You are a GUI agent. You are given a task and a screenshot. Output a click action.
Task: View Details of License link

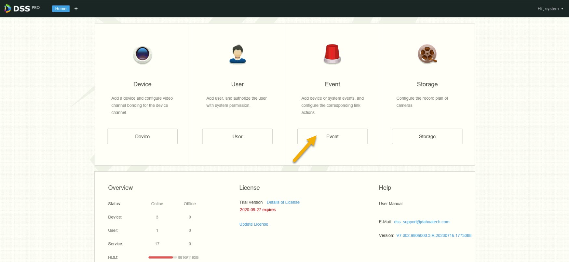[283, 202]
